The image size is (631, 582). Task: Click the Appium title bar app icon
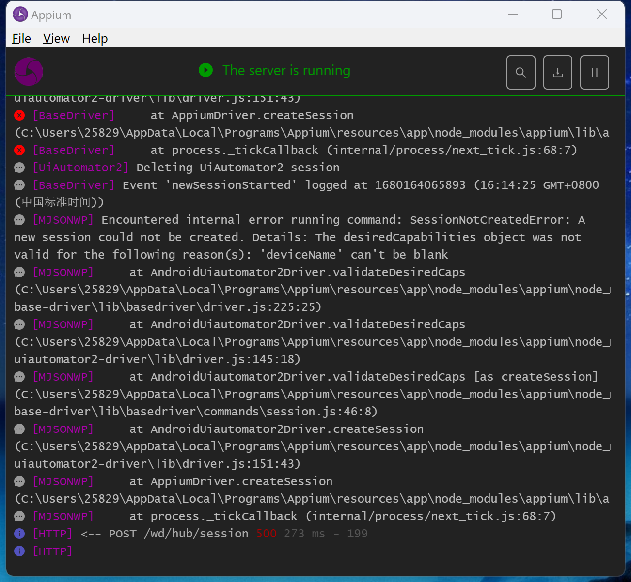(20, 15)
